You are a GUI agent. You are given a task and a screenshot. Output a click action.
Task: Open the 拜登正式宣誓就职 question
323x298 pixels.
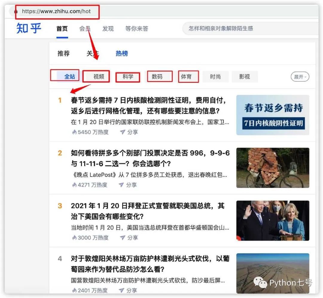tap(148, 211)
